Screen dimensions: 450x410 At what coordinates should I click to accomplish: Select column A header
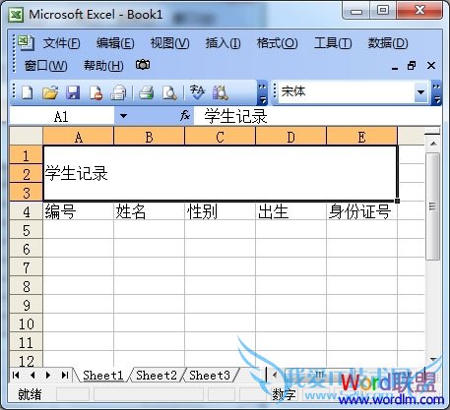click(78, 137)
